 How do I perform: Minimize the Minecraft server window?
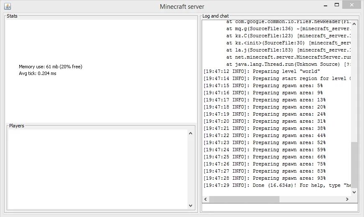326,5
